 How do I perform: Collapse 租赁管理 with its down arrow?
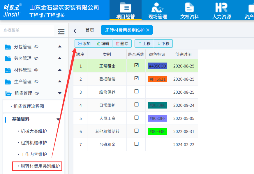point(60,93)
